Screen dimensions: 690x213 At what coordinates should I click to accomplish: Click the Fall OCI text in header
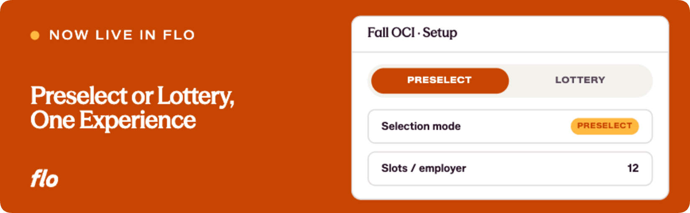point(391,33)
